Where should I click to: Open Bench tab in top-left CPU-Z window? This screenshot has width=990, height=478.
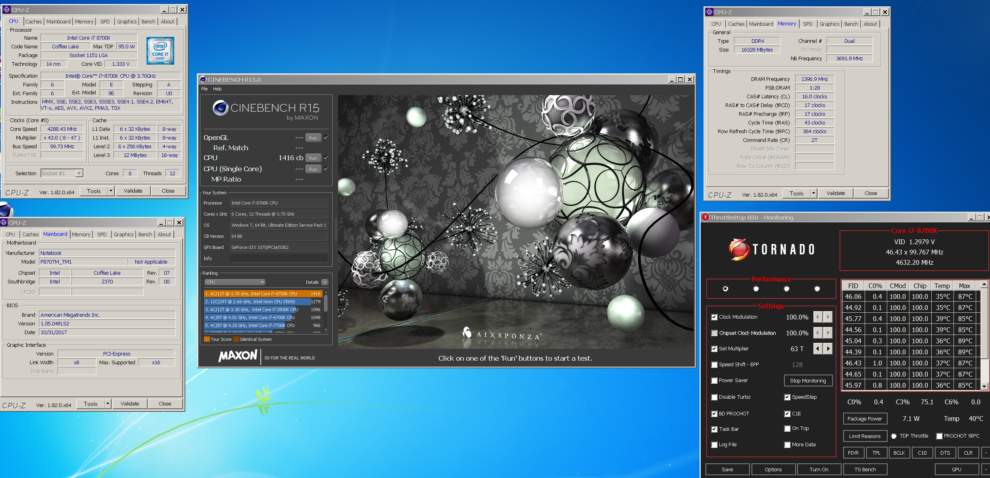coord(148,21)
